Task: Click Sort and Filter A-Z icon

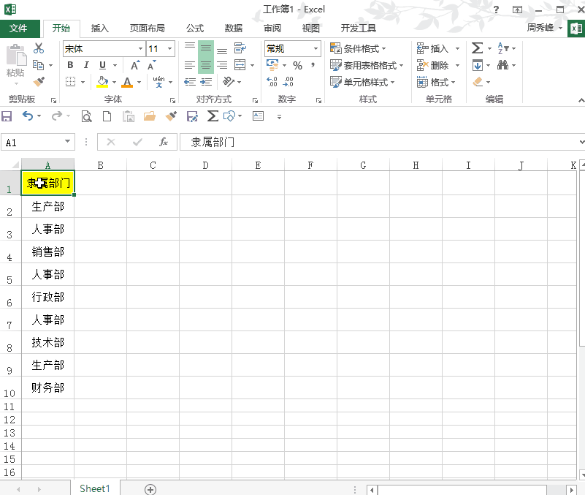Action: coord(503,48)
